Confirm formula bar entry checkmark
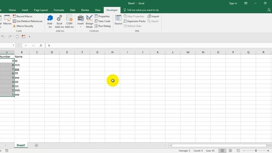This screenshot has height=153, width=272. (x=33, y=45)
